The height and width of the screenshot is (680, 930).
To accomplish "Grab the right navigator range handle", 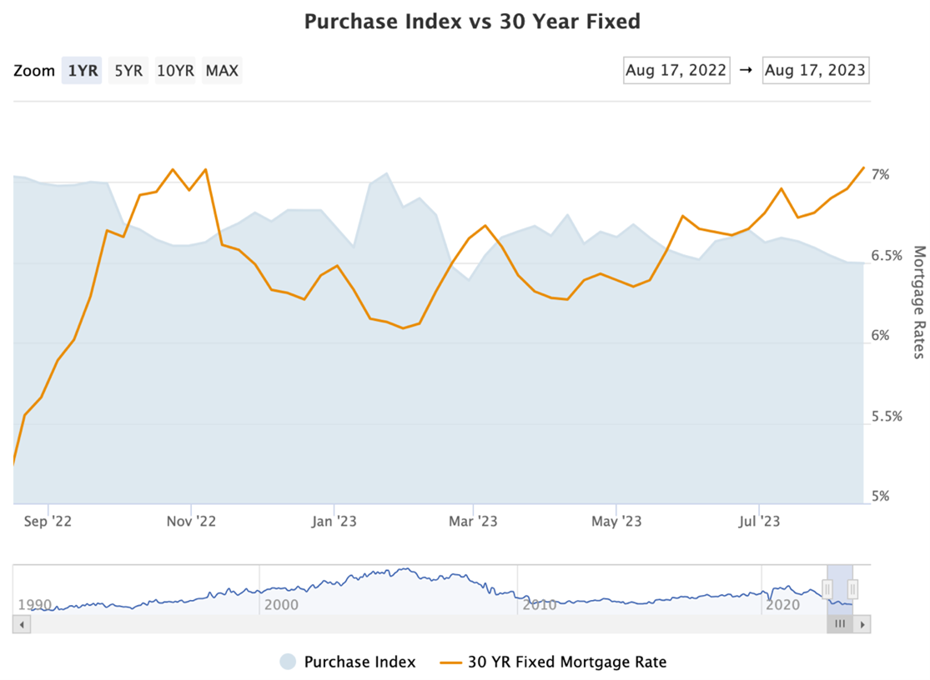I will tap(853, 589).
